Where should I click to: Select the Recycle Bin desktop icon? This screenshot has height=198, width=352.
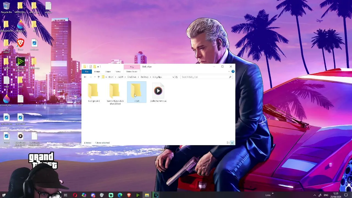6,8
